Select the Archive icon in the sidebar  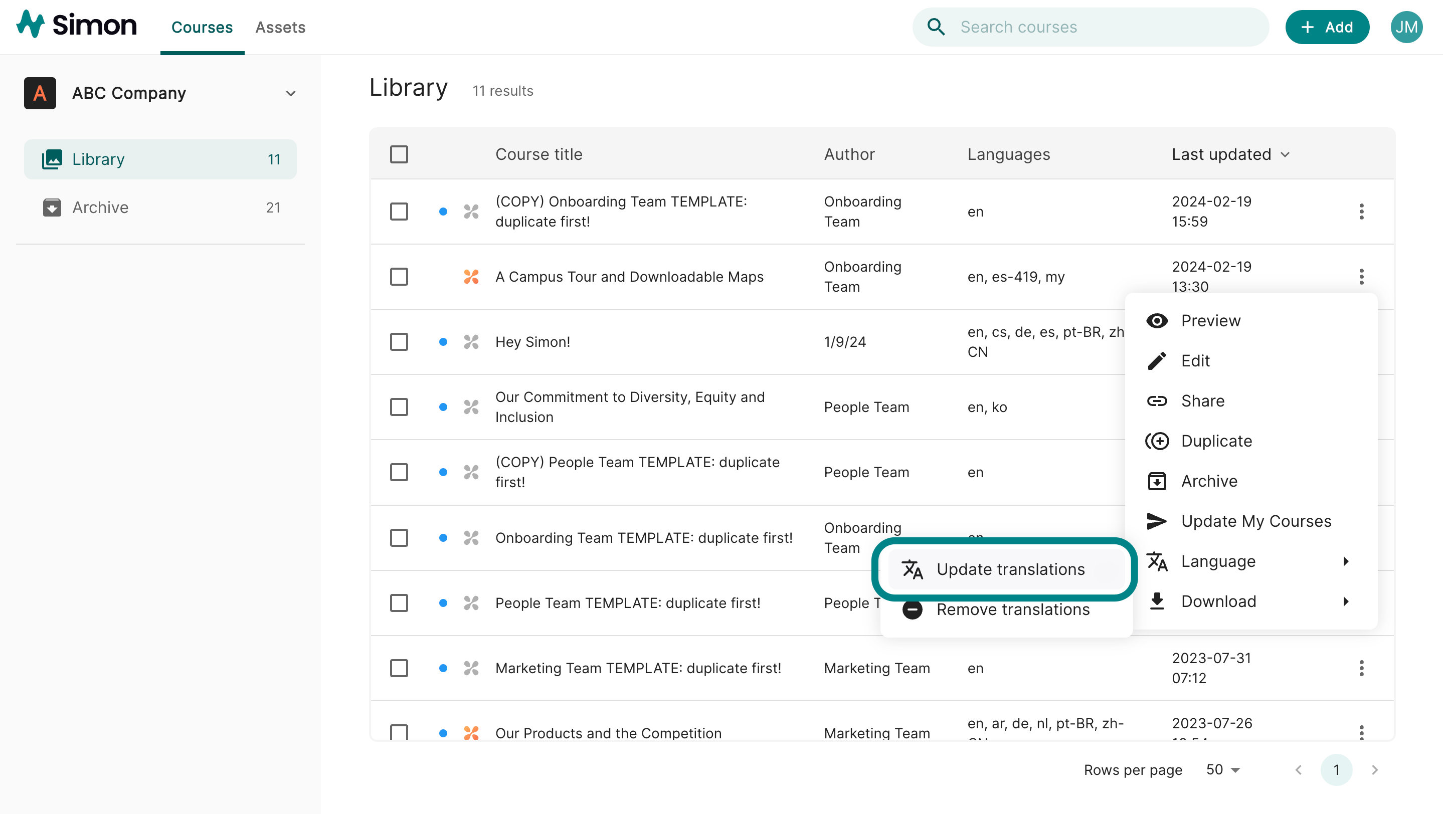pyautogui.click(x=52, y=207)
